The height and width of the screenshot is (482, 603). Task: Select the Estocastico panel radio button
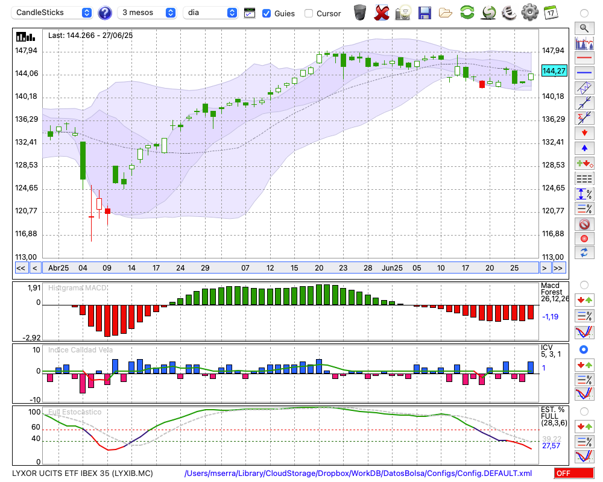click(x=584, y=412)
